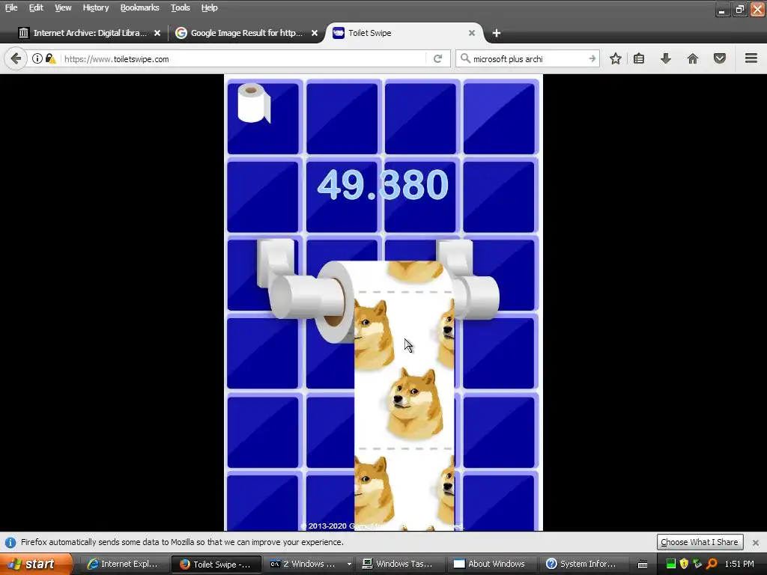767x575 pixels.
Task: Open the Firefox hamburger menu
Action: click(x=751, y=58)
